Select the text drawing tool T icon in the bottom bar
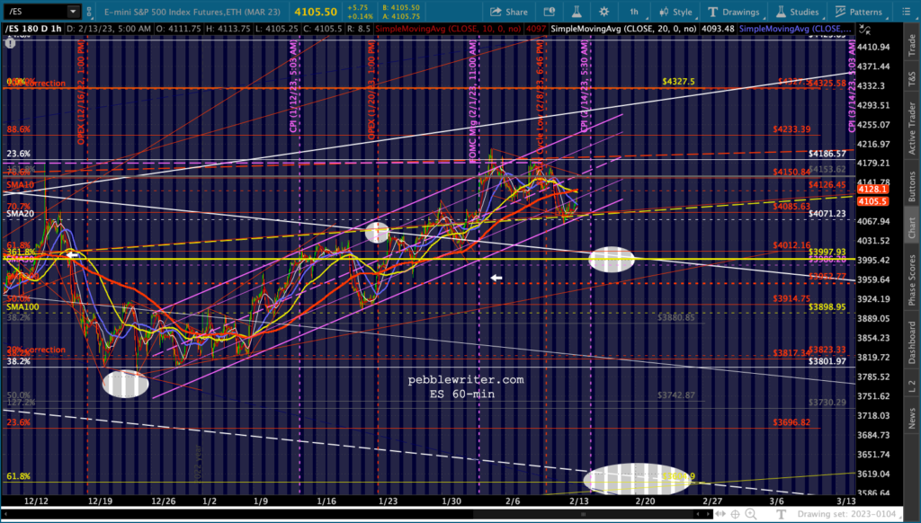 coord(782,514)
